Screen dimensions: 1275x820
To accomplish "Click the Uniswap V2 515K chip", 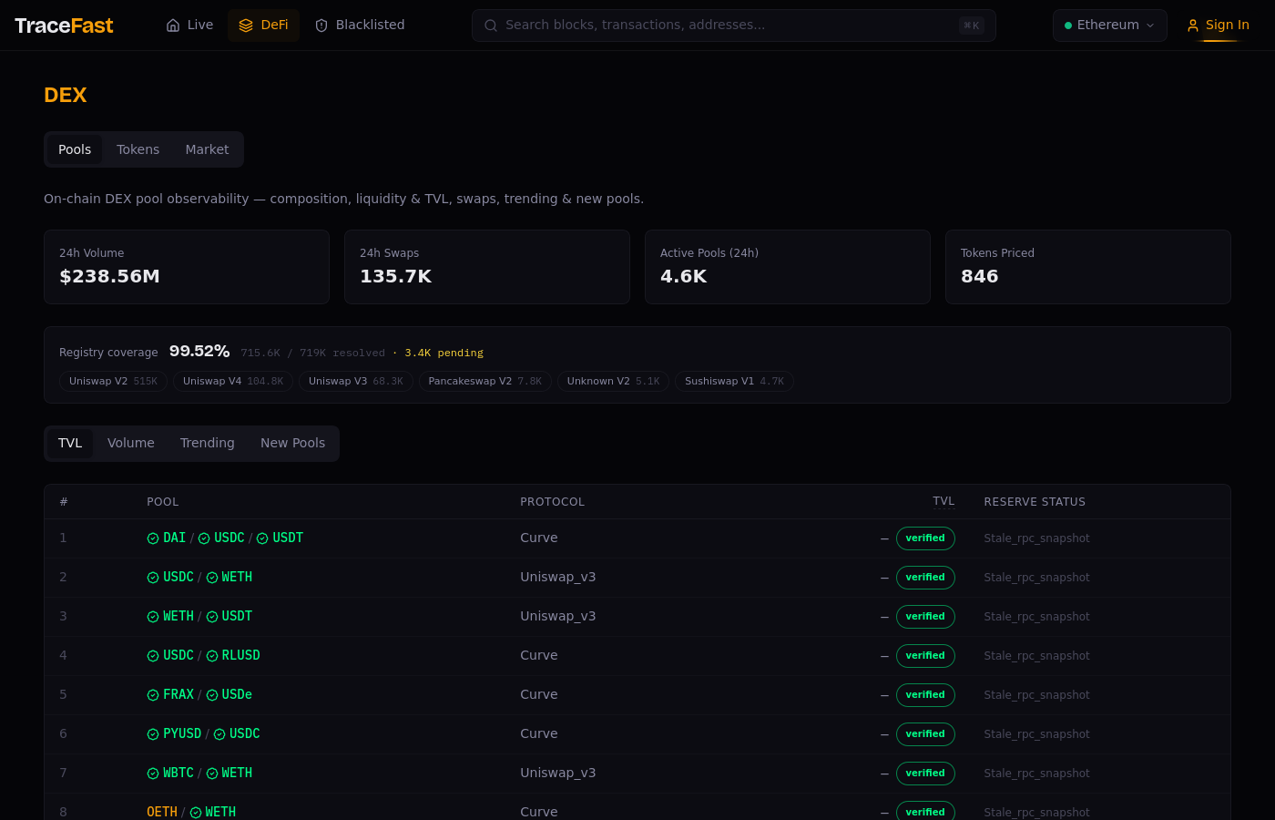I will 113,381.
